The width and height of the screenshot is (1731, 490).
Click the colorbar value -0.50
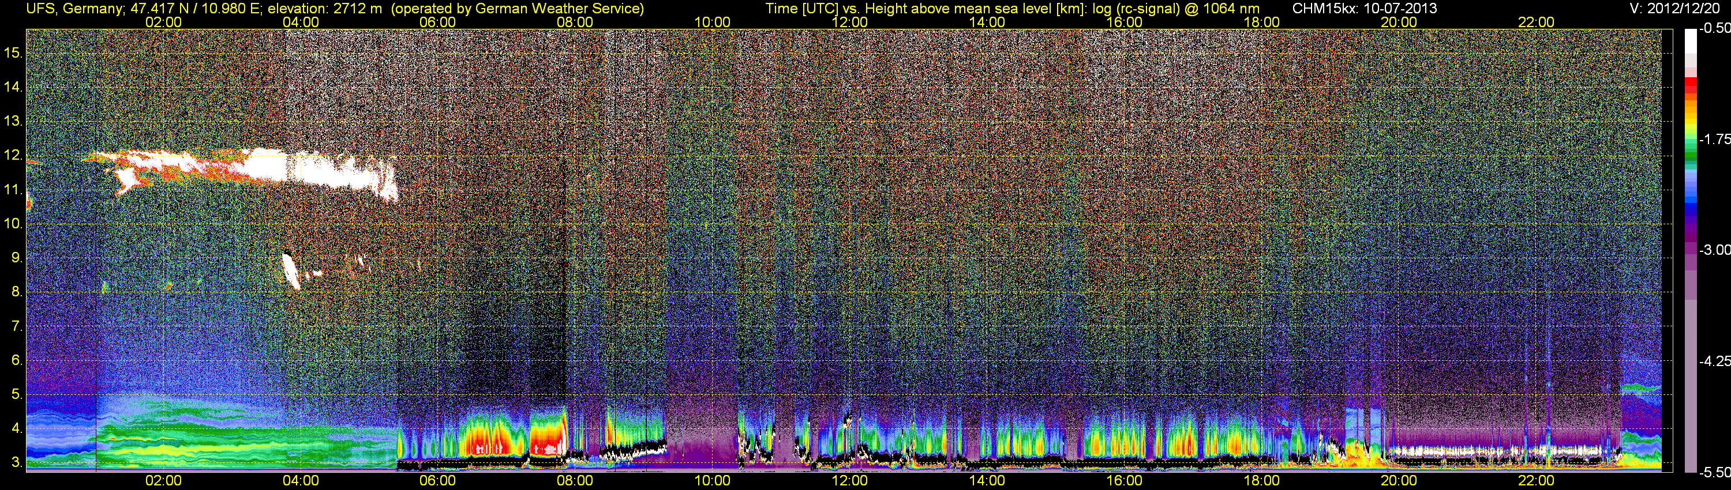click(x=1715, y=28)
